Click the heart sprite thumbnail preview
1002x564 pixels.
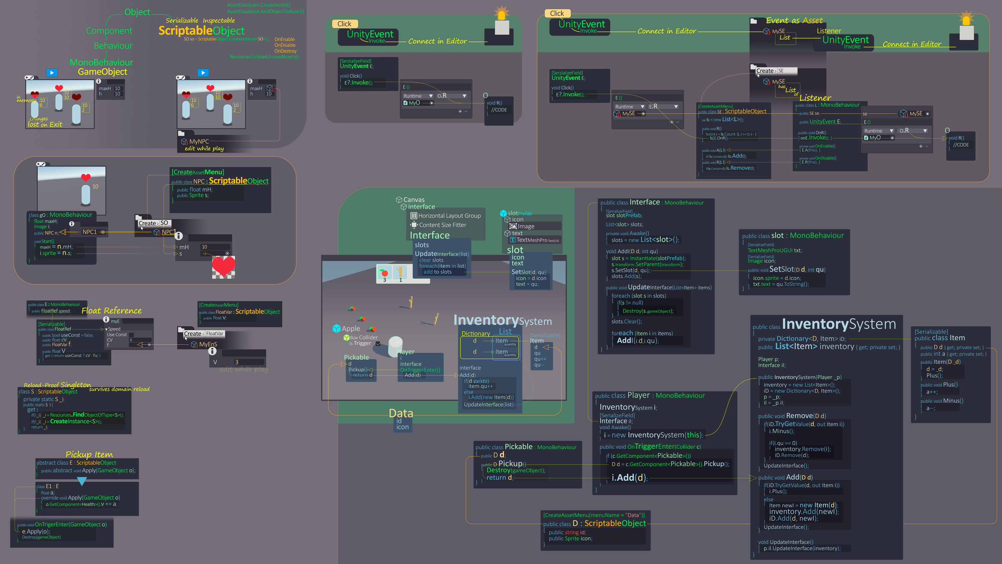[223, 267]
